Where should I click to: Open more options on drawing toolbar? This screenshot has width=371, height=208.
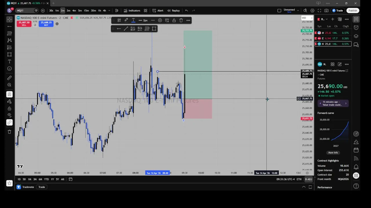click(x=188, y=20)
